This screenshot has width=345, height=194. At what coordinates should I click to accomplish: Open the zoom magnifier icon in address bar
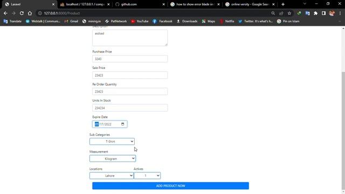(x=273, y=13)
